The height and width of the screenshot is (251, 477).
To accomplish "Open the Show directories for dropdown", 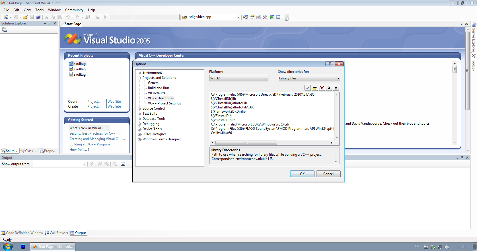I will 309,78.
